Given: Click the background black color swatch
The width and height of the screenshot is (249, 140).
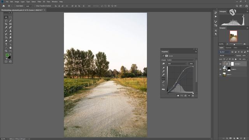Looking at the screenshot, I should tap(9, 57).
